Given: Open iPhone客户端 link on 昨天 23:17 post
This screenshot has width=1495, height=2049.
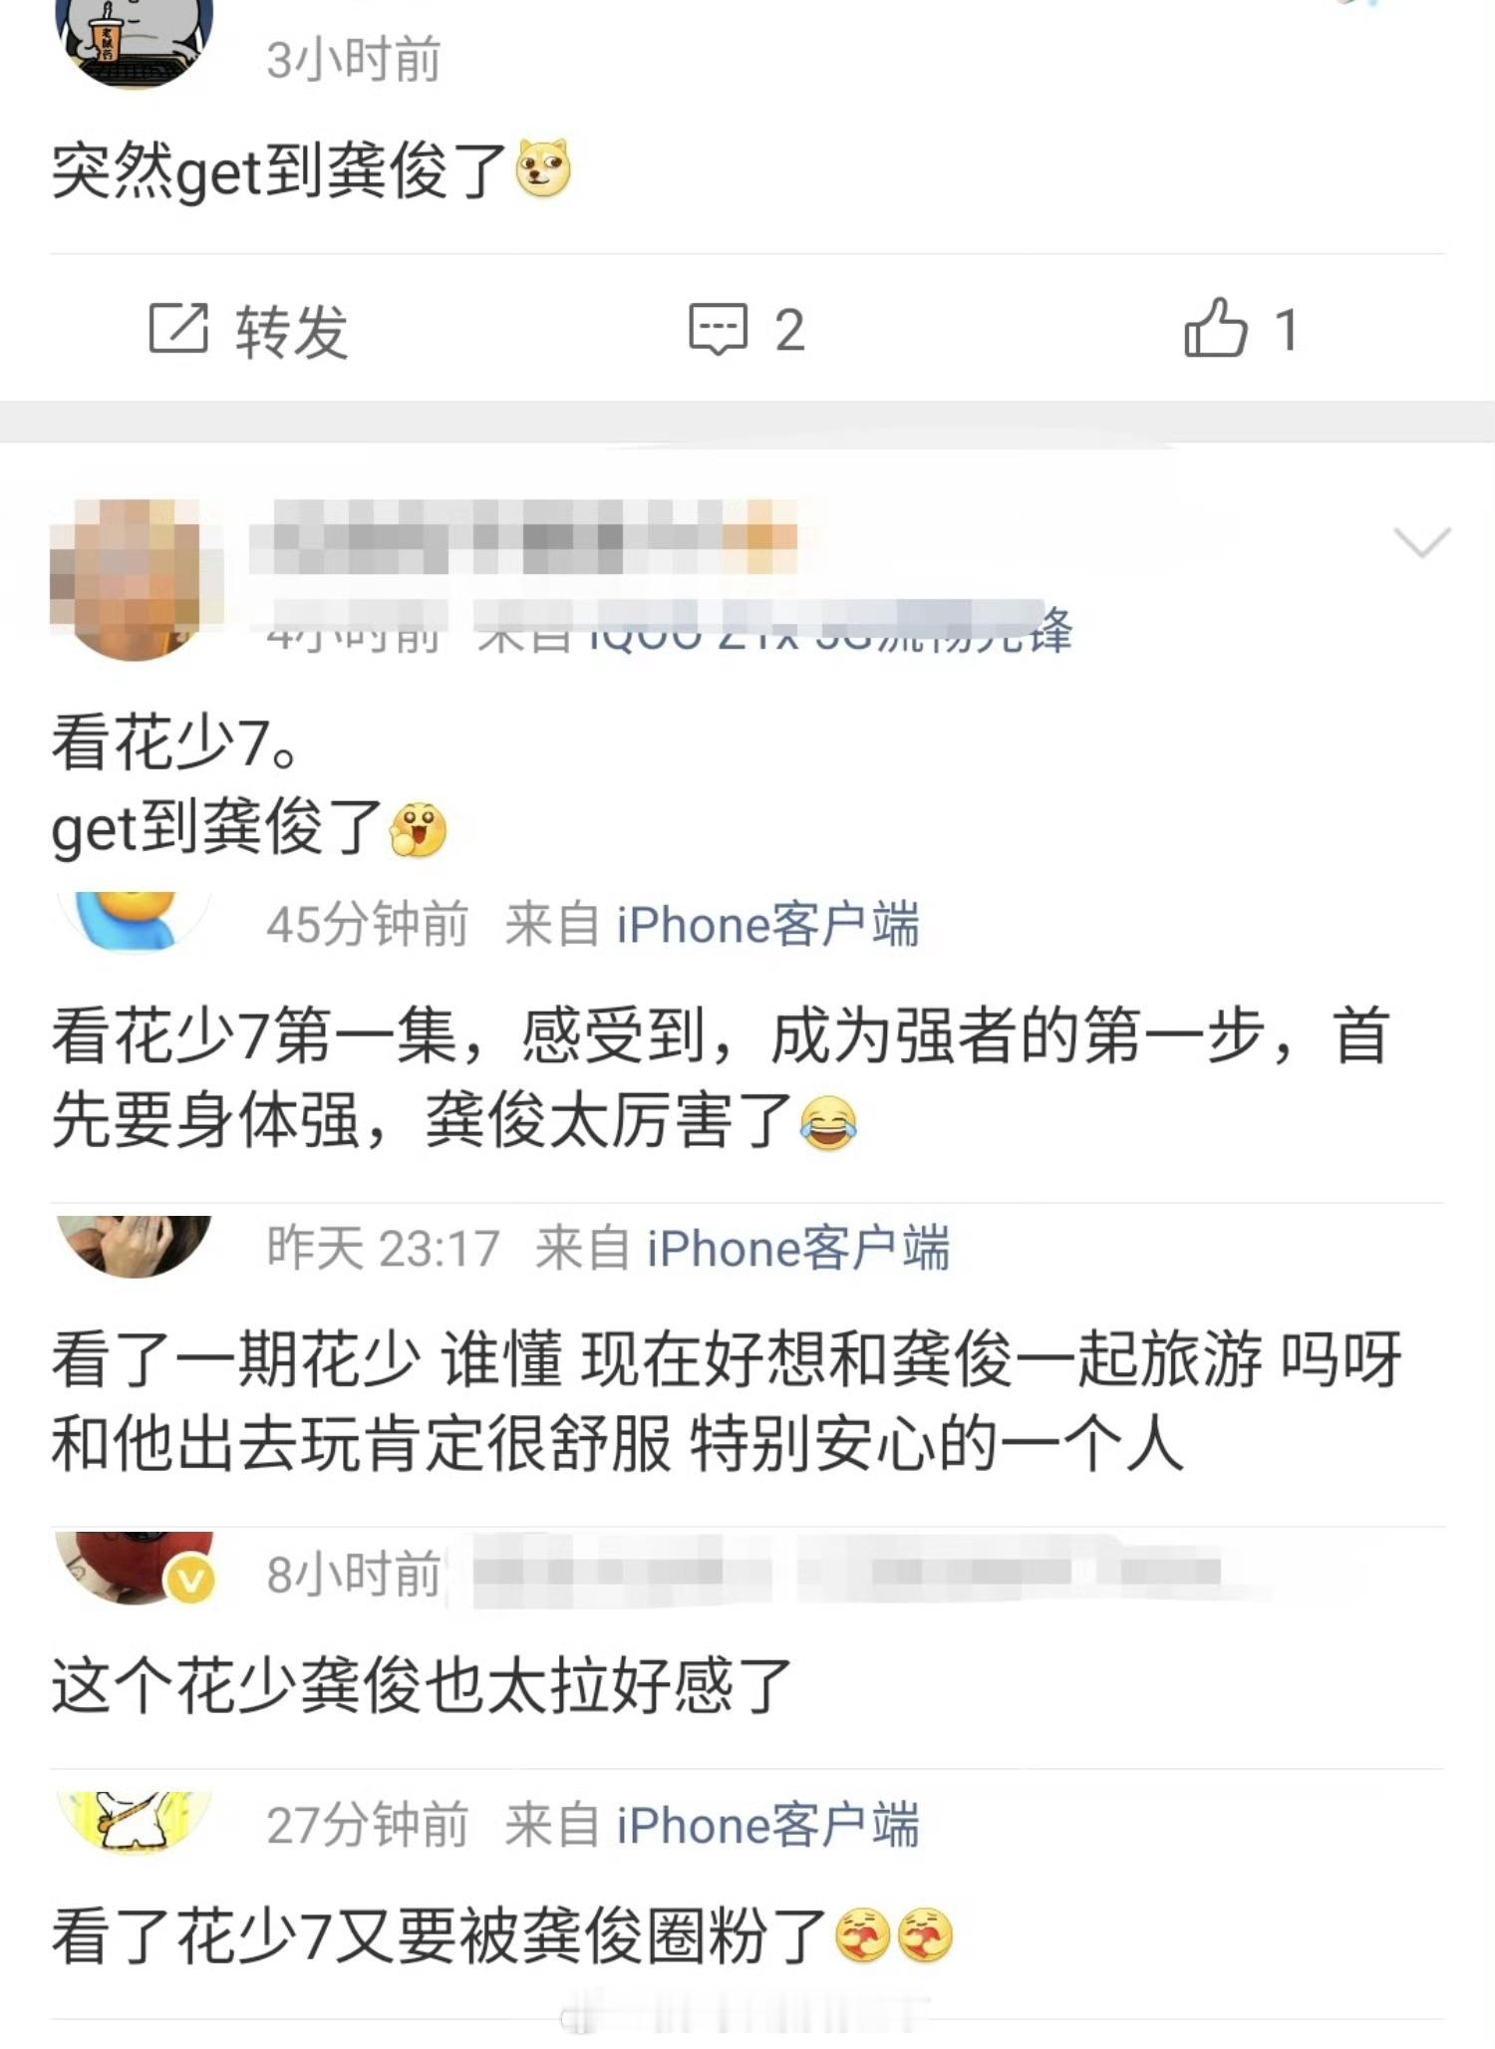Looking at the screenshot, I should coord(798,1249).
